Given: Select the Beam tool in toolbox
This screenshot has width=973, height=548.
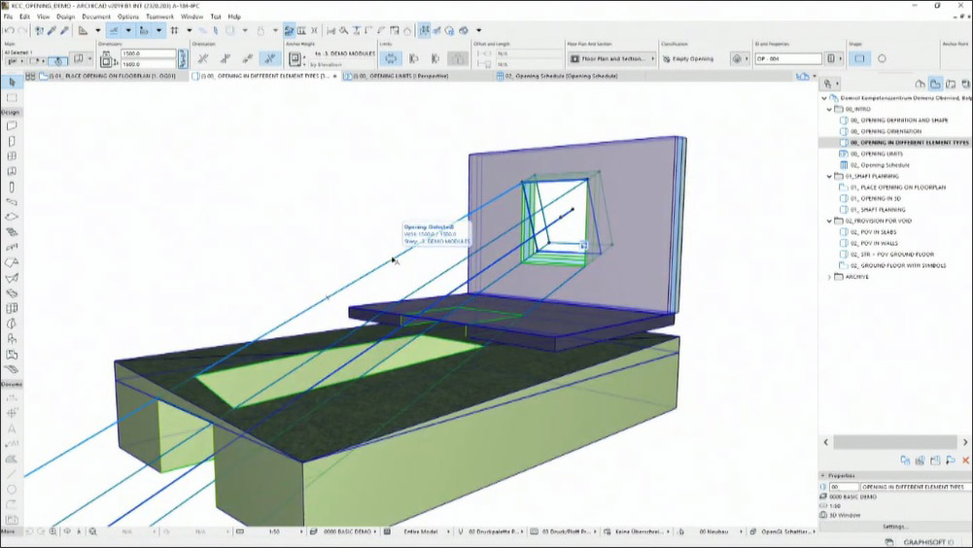Looking at the screenshot, I should [12, 202].
